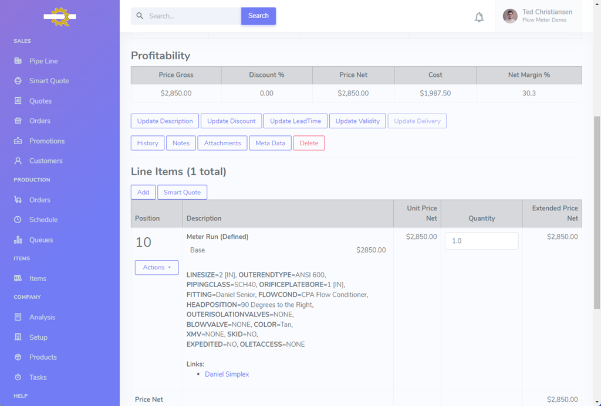Open the Pipe Line menu item

click(43, 61)
